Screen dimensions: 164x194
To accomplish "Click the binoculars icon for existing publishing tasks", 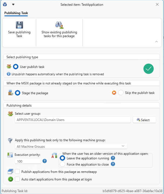I will point(59,25).
